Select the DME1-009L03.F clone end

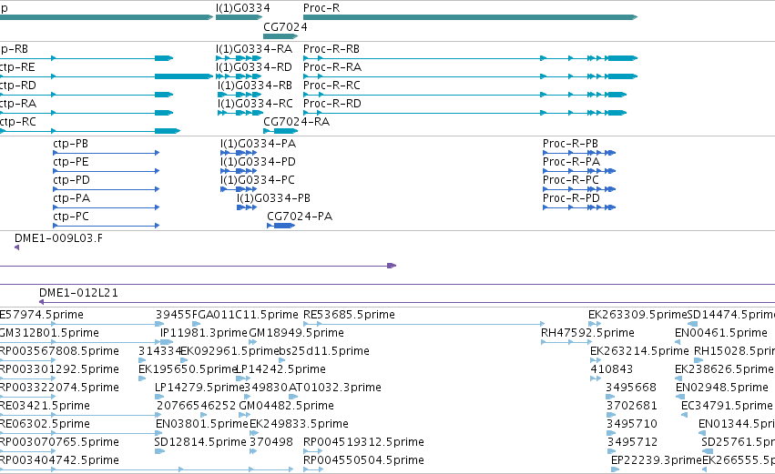(58, 238)
